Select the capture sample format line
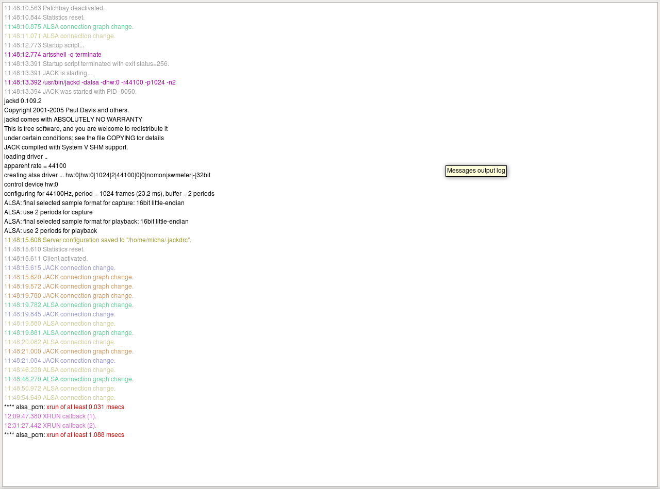660x489 pixels. (94, 203)
